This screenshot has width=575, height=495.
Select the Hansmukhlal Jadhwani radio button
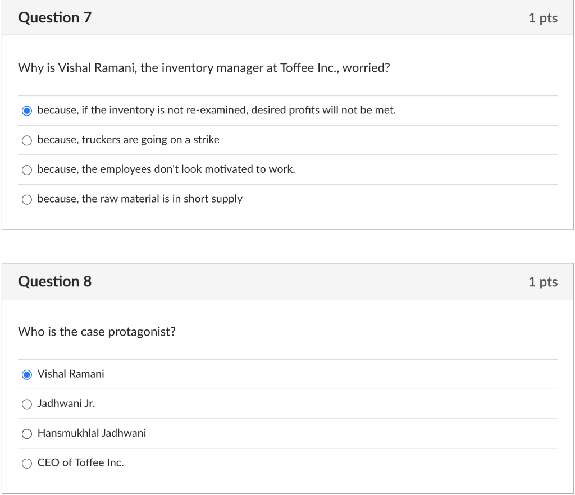click(x=27, y=434)
